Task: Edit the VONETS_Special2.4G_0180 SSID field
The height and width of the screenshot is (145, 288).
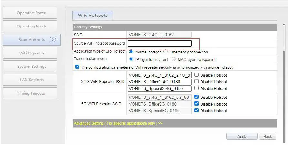Action: click(159, 88)
